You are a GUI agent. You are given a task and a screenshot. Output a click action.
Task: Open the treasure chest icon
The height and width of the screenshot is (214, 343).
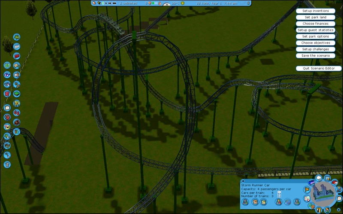coord(17,122)
